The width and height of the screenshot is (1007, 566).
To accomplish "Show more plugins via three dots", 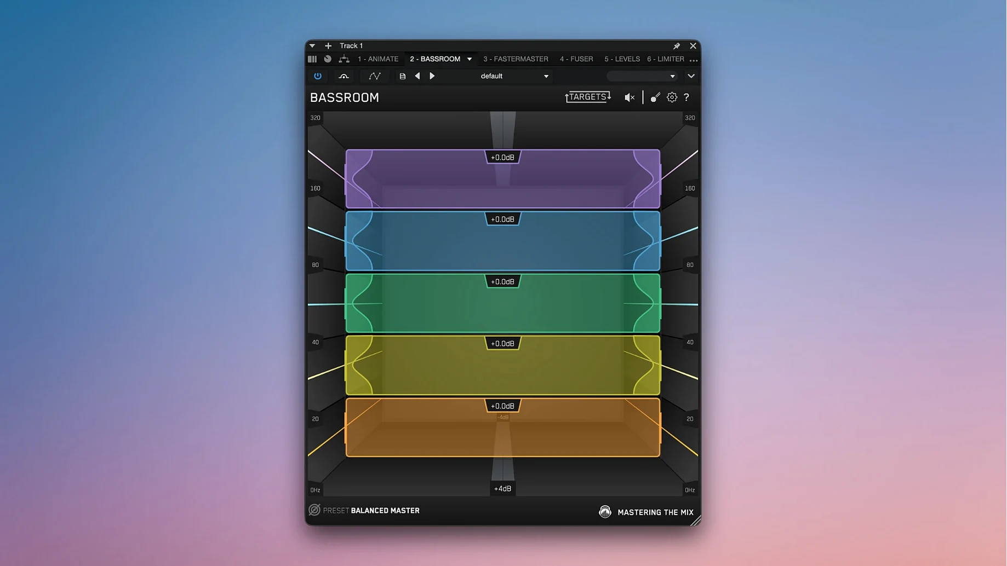I will coord(694,60).
